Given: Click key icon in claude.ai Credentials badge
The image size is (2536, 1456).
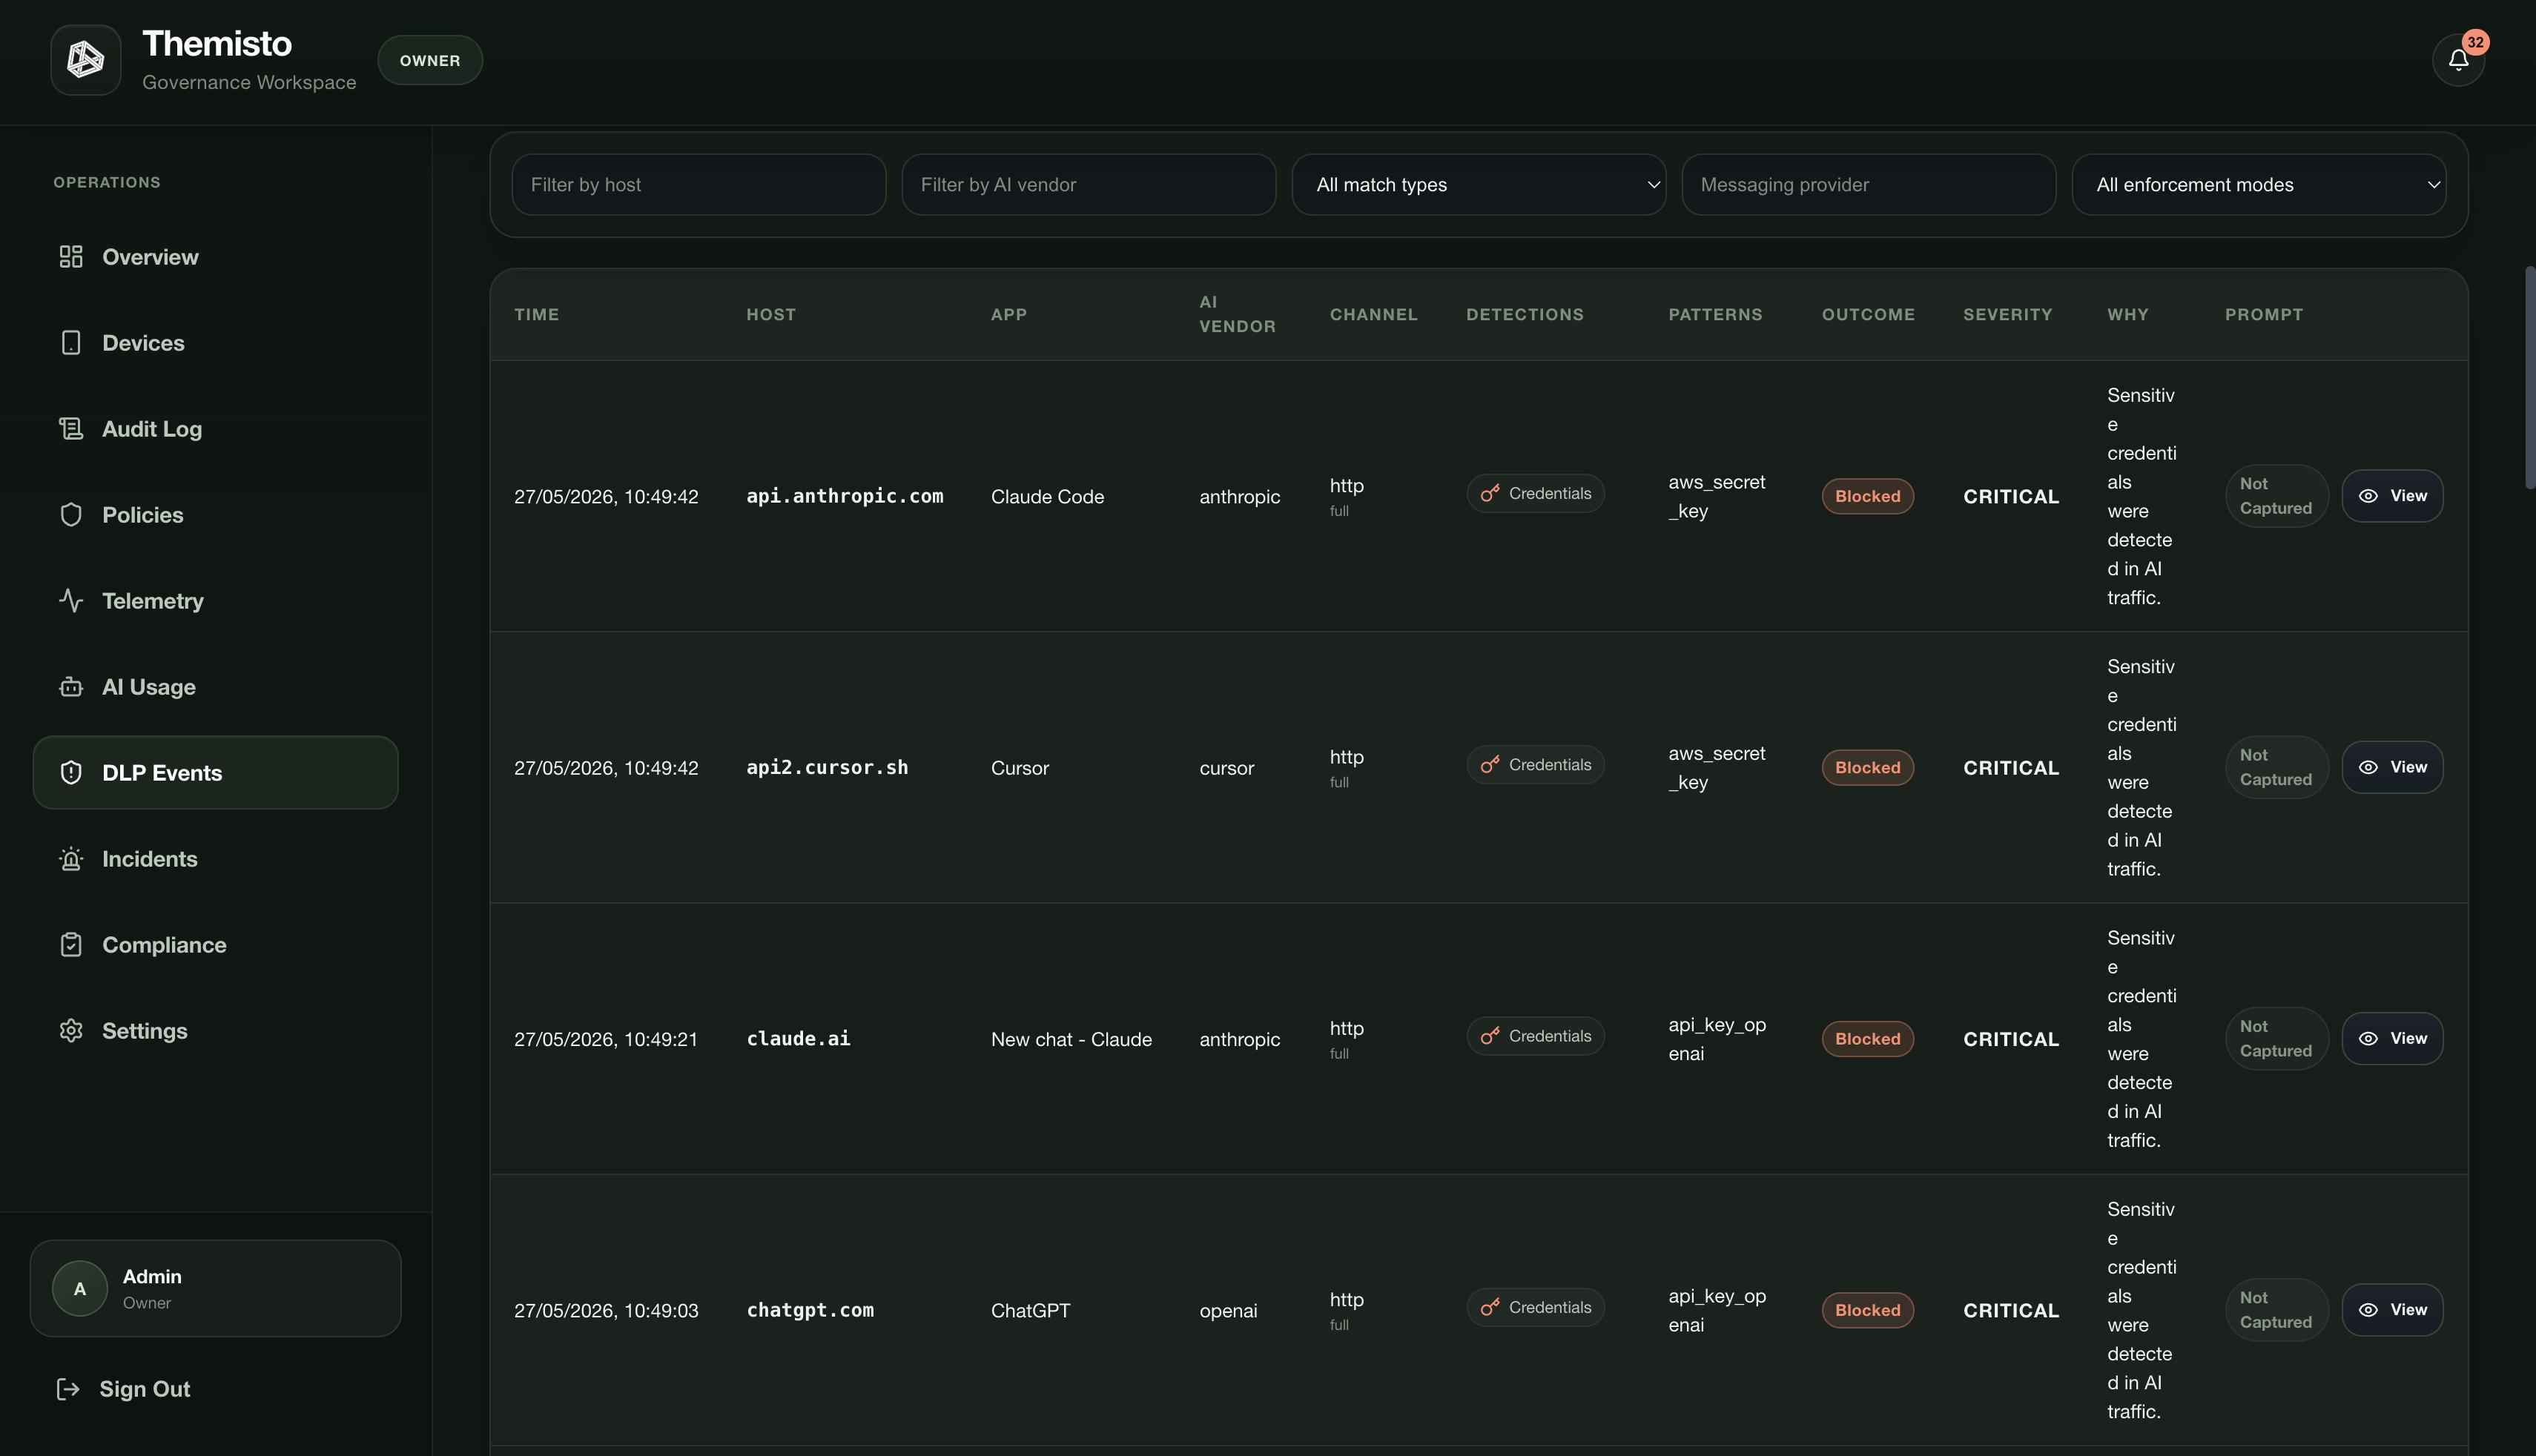Looking at the screenshot, I should 1490,1036.
